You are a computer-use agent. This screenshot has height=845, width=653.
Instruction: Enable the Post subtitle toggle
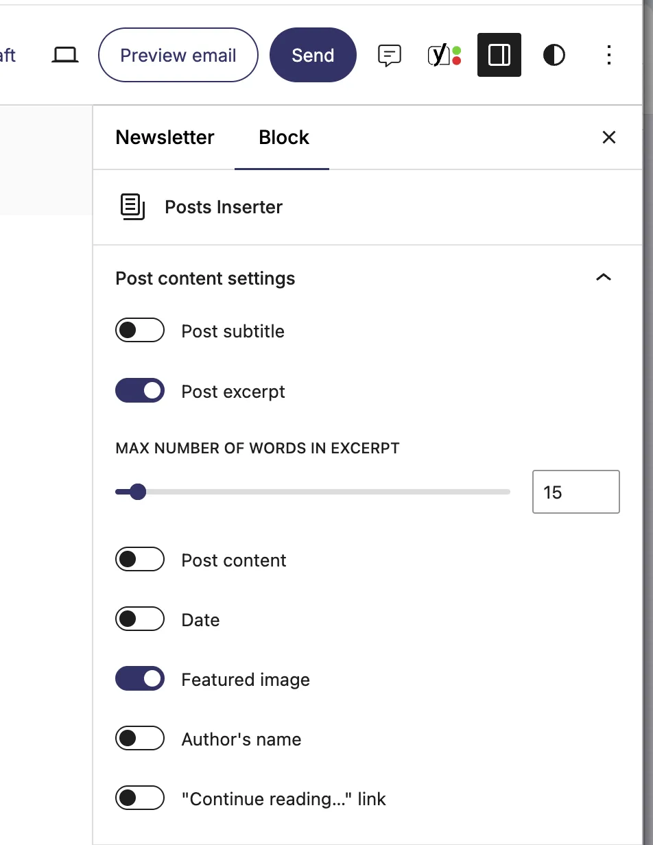140,331
